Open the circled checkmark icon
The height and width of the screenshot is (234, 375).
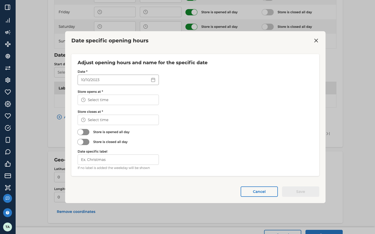tap(8, 128)
